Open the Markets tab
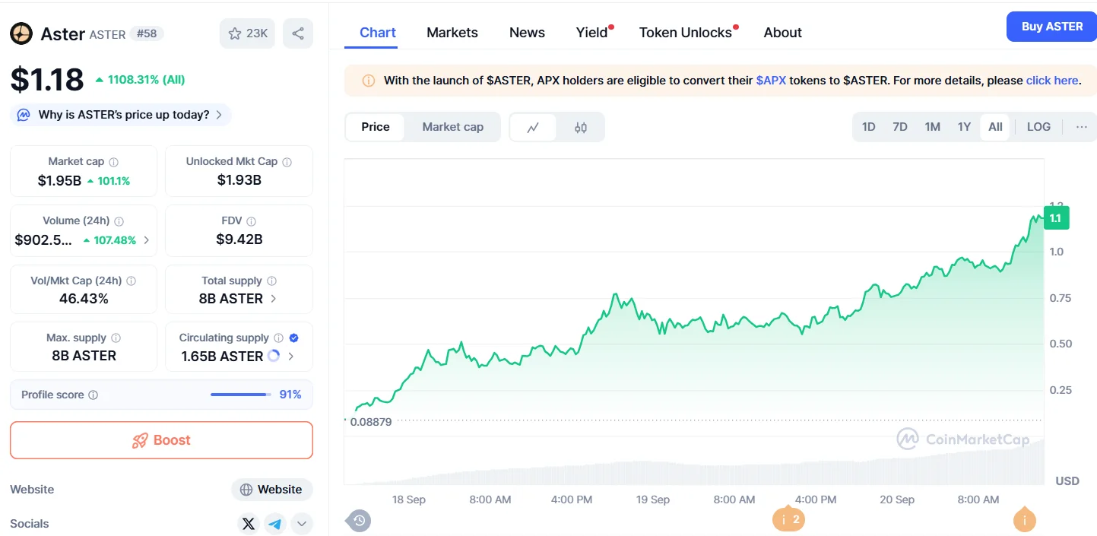The width and height of the screenshot is (1097, 536). click(x=452, y=33)
